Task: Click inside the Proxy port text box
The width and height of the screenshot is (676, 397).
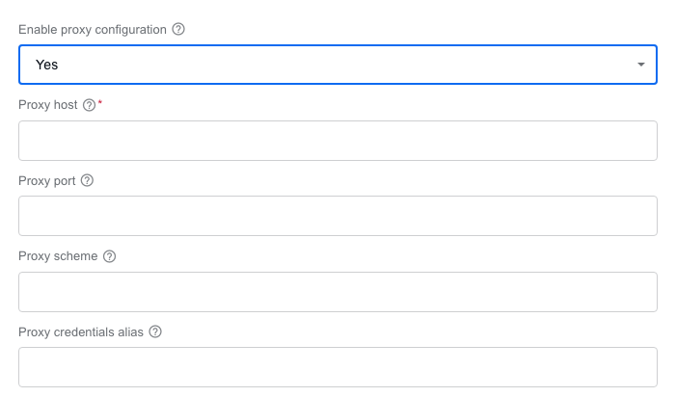Action: (338, 216)
